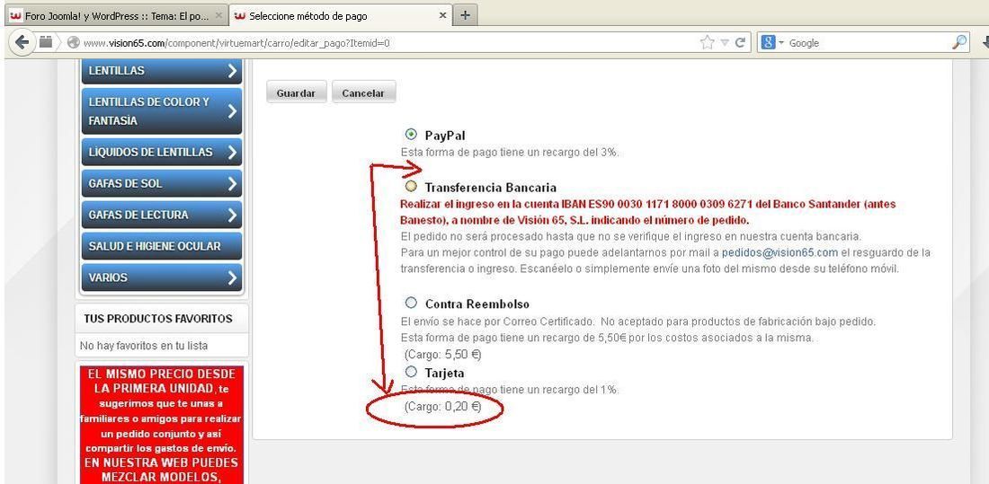Click the red EL MISMO PRECIO promo banner

point(162,425)
